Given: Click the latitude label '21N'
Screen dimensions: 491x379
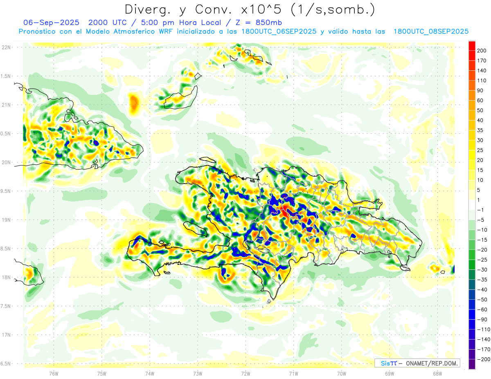Looking at the screenshot, I should point(6,105).
